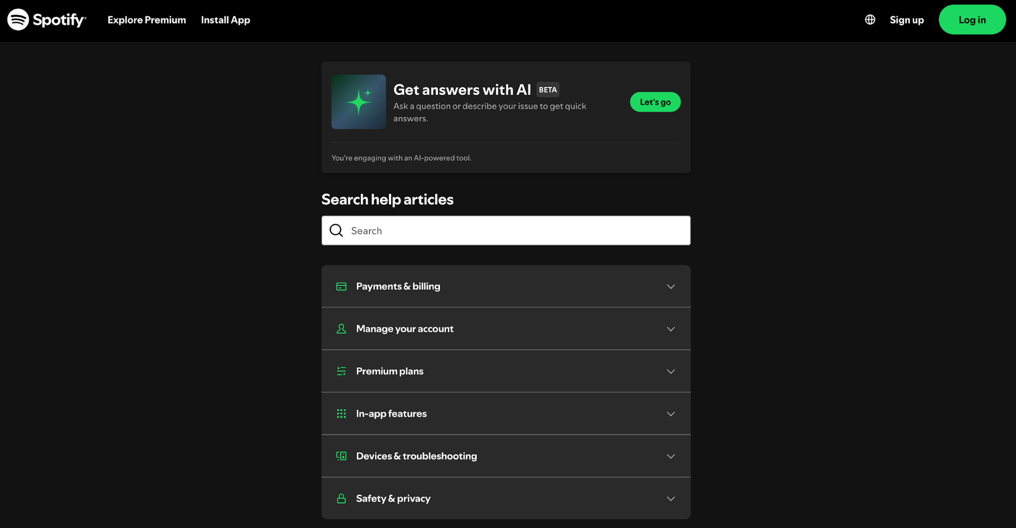Open Explore Premium in top navigation

pyautogui.click(x=146, y=20)
